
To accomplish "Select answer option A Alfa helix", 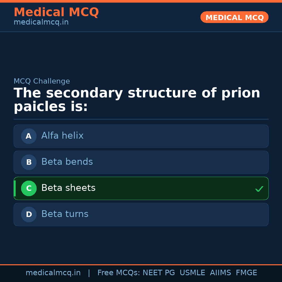I will pos(141,136).
